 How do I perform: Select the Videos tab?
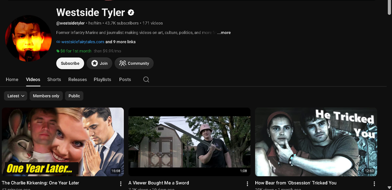[33, 80]
